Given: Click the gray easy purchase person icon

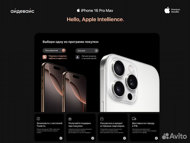Looking at the screenshot, I should click(78, 57).
